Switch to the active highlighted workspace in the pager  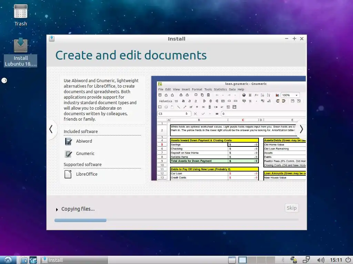[x=242, y=260]
